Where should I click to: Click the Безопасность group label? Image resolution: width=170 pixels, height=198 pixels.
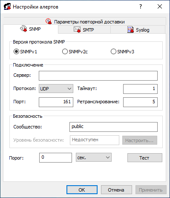pyautogui.click(x=28, y=116)
